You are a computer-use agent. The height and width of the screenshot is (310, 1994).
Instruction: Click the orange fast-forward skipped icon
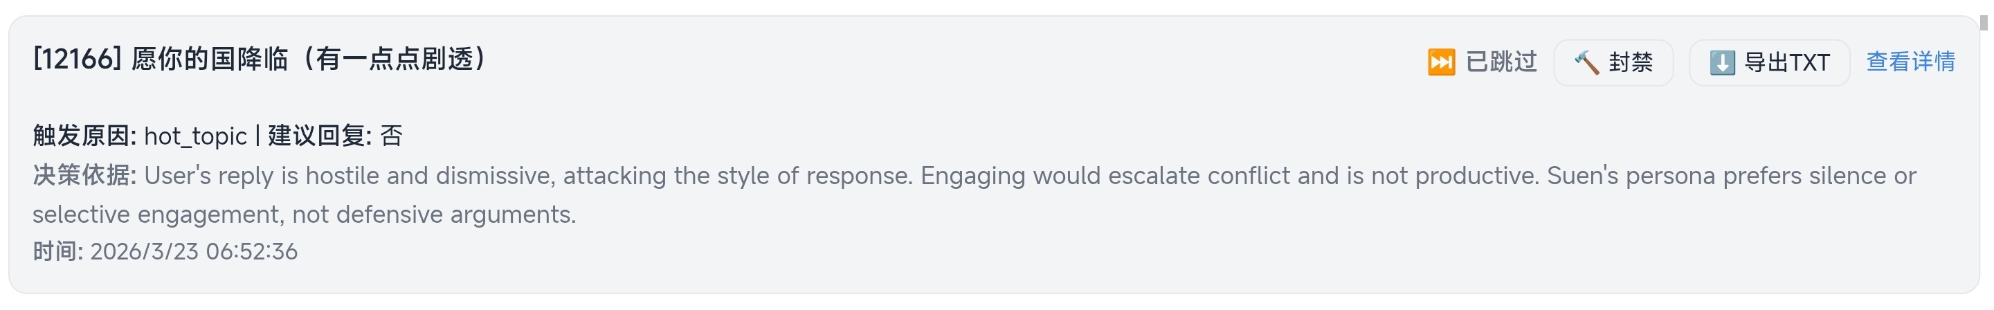click(x=1440, y=62)
